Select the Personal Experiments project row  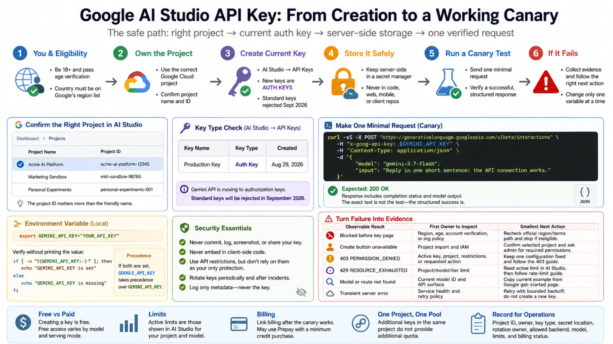click(x=88, y=190)
